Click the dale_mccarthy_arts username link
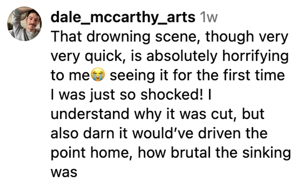300x187 pixels. pos(123,18)
